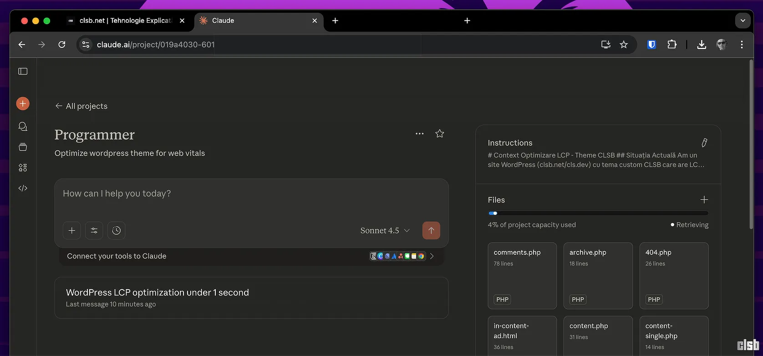Start a new chat with plus button
The image size is (763, 356).
23,104
